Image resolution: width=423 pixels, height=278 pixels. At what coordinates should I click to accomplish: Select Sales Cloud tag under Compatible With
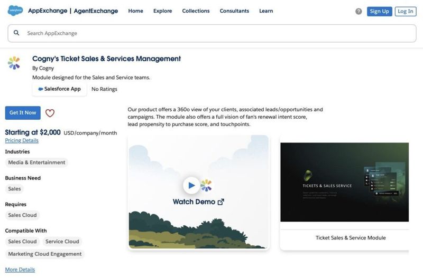[22, 242]
